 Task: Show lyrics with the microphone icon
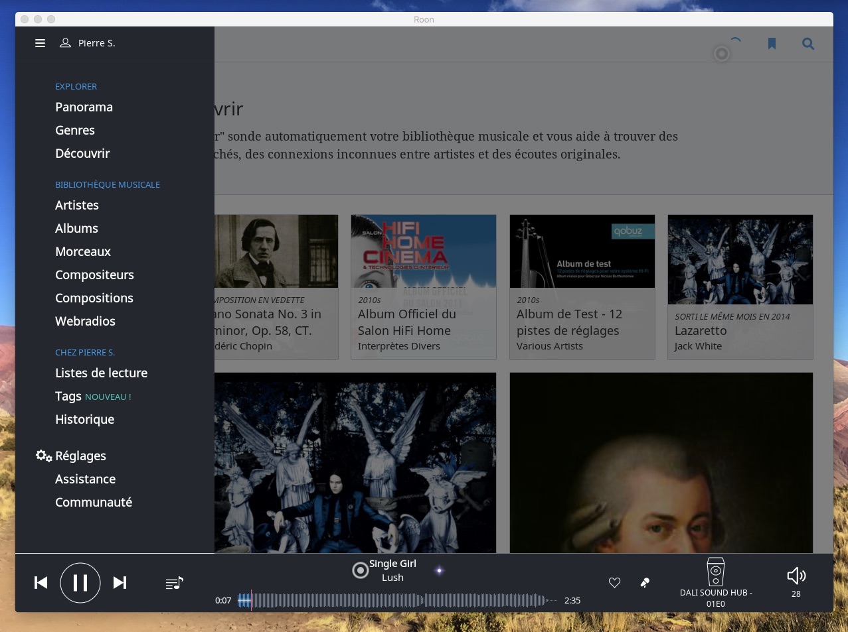645,583
